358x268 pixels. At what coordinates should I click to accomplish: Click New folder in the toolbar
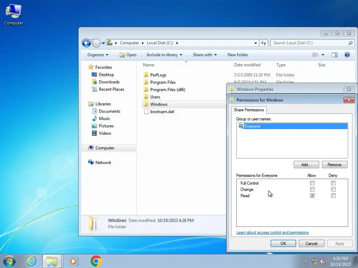[238, 55]
